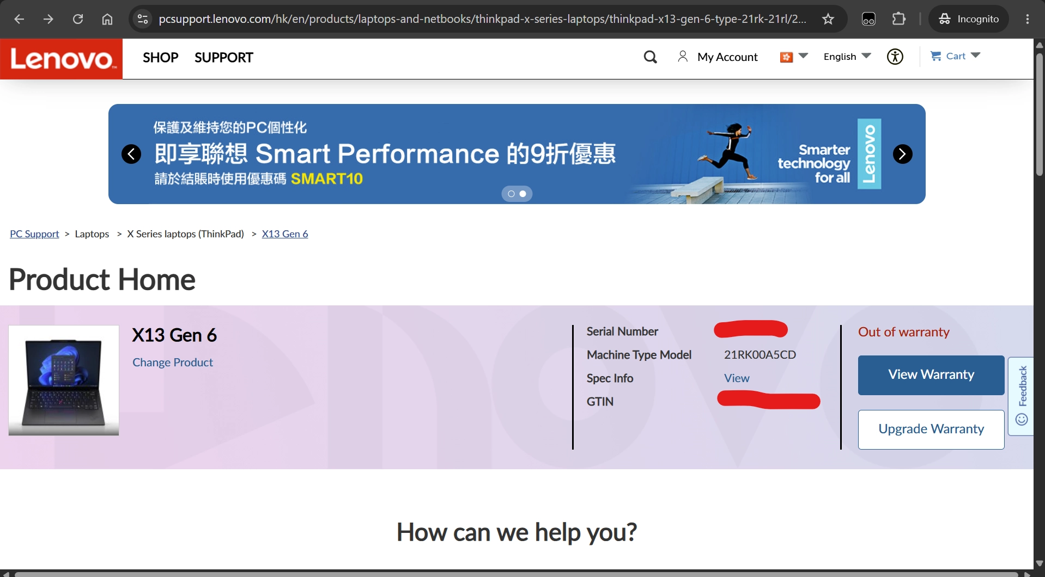This screenshot has width=1045, height=577.
Task: Click the Product Home heading
Action: 102,280
